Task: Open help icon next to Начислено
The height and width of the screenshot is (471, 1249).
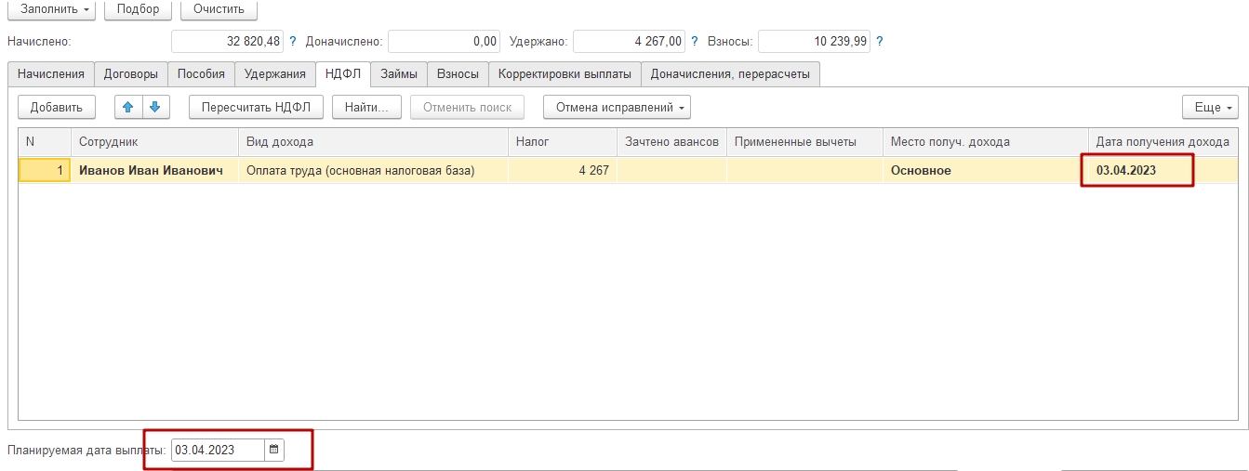Action: 293,42
